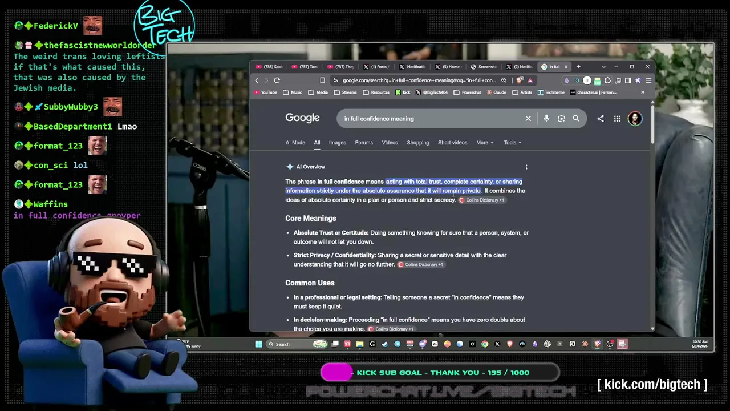730x411 pixels.
Task: Select the Shopping search tab
Action: click(x=418, y=143)
